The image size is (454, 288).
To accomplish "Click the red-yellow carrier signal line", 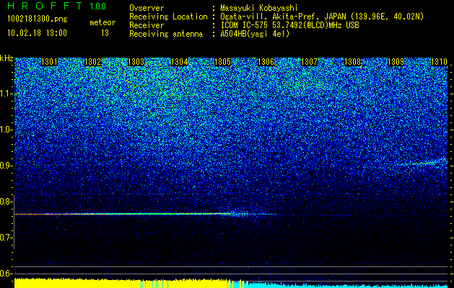I will 124,214.
